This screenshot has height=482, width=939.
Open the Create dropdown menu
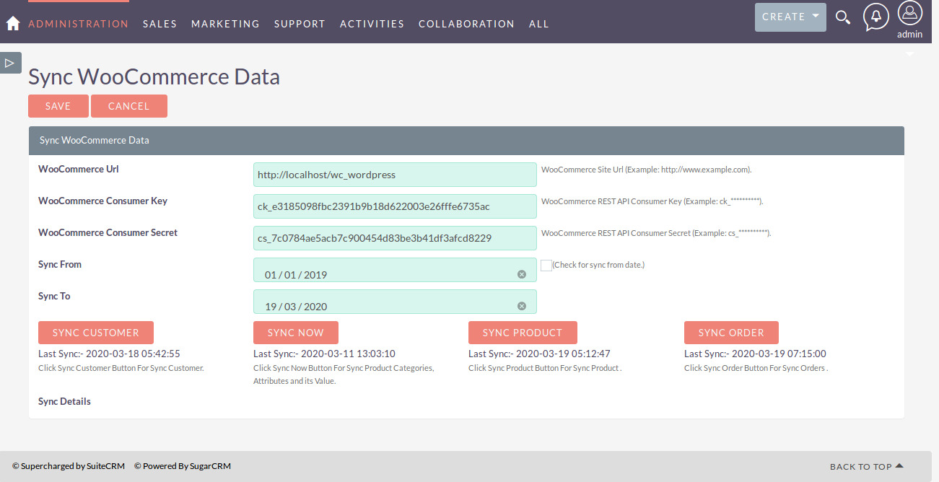click(790, 17)
